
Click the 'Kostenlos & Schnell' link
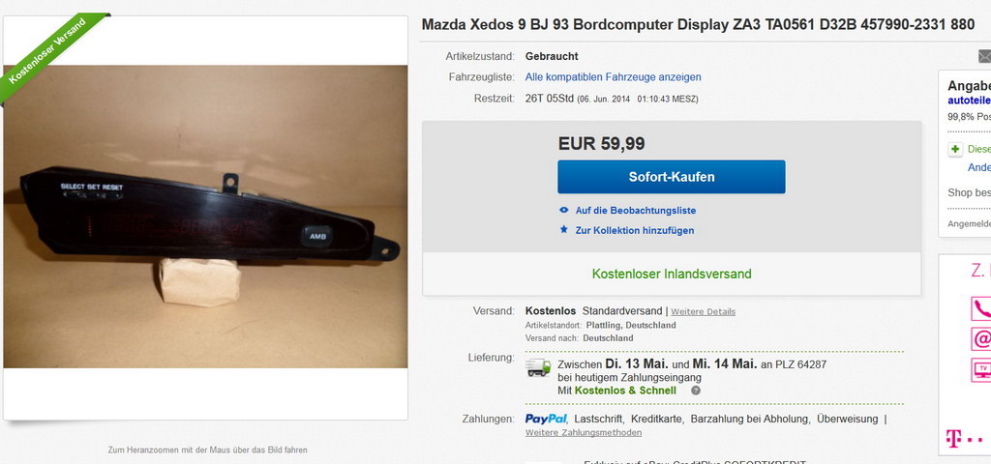624,391
